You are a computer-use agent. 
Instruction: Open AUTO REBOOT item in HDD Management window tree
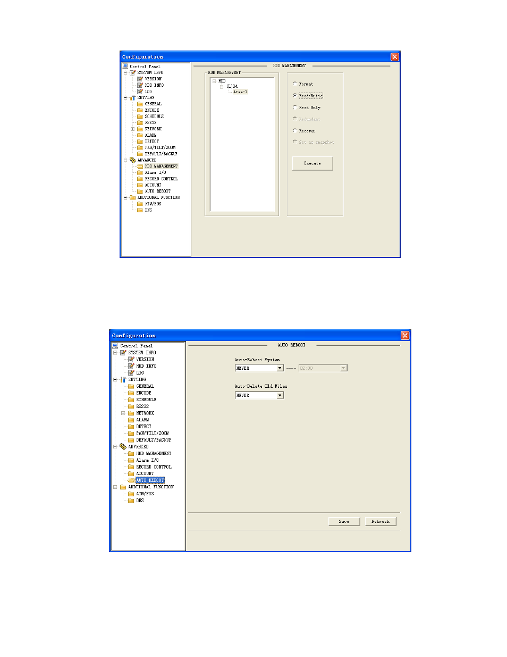tap(157, 191)
